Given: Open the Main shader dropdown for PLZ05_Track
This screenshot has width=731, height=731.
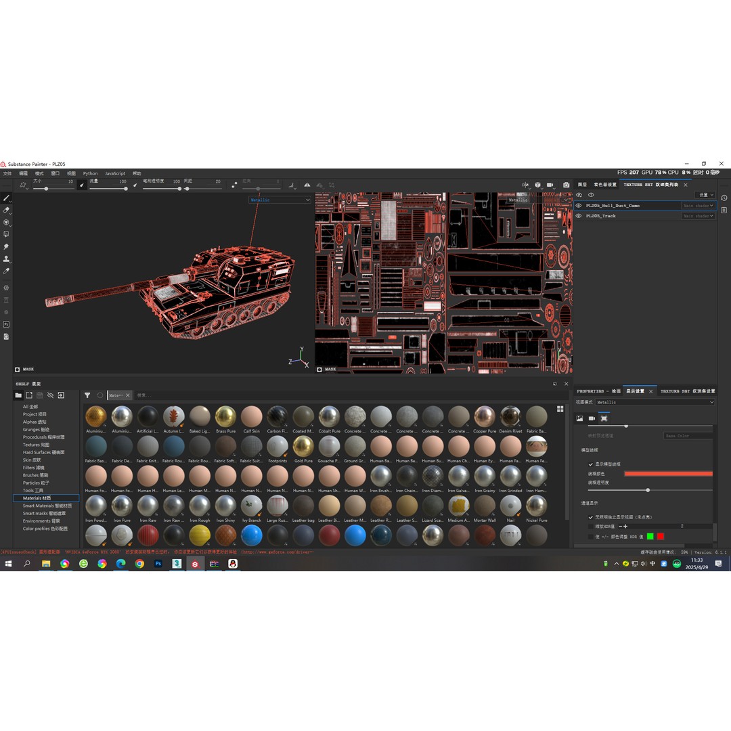Looking at the screenshot, I should 698,216.
